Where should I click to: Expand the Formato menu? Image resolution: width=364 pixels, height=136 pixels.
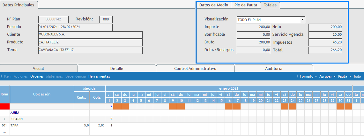coord(308,77)
